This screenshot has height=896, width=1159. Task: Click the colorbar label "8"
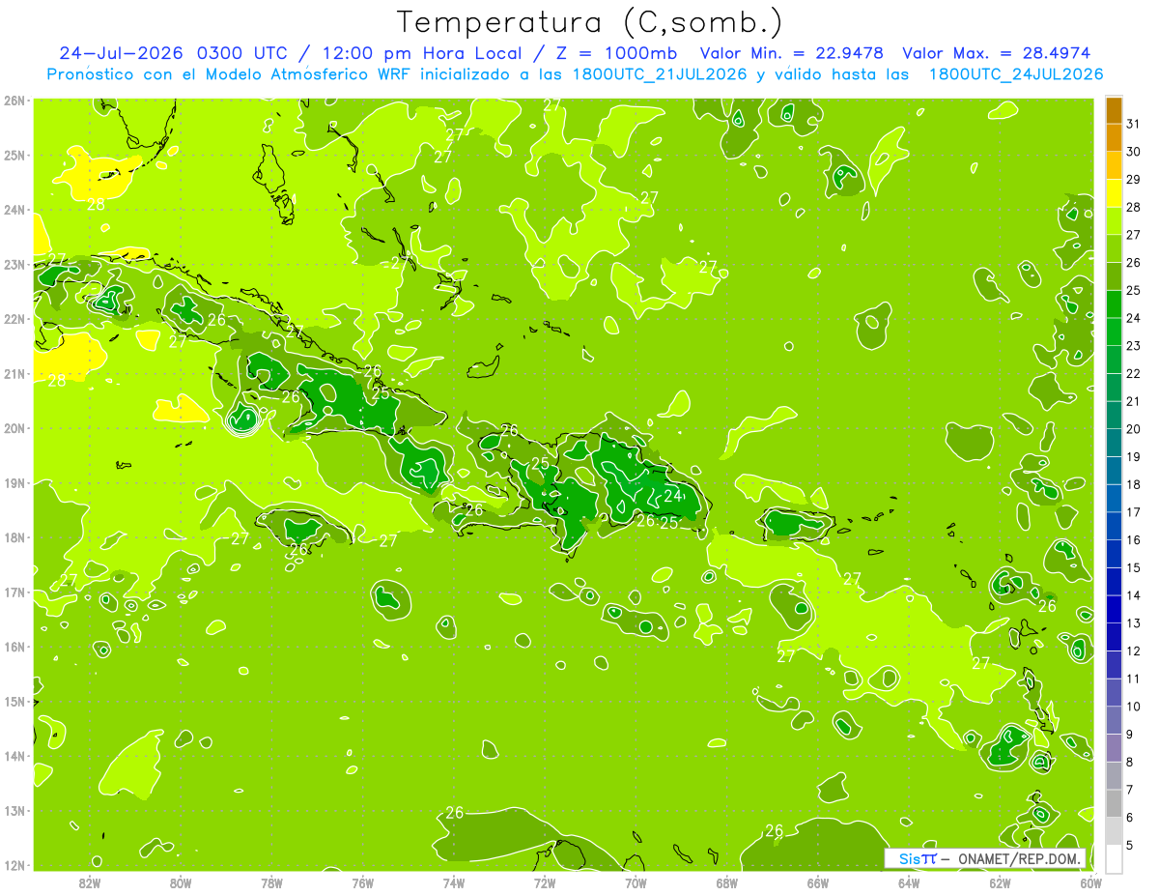tap(1130, 762)
